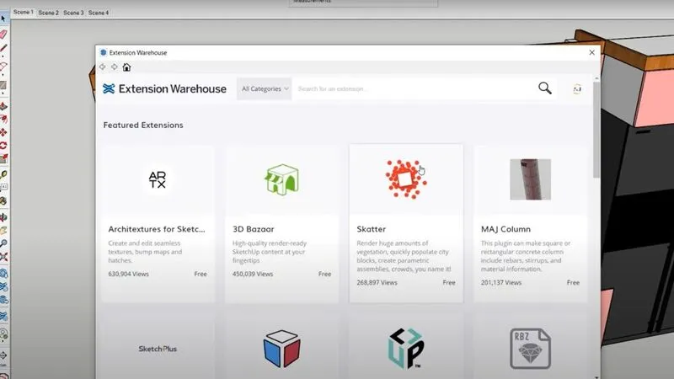Open the user account icon

(x=577, y=89)
